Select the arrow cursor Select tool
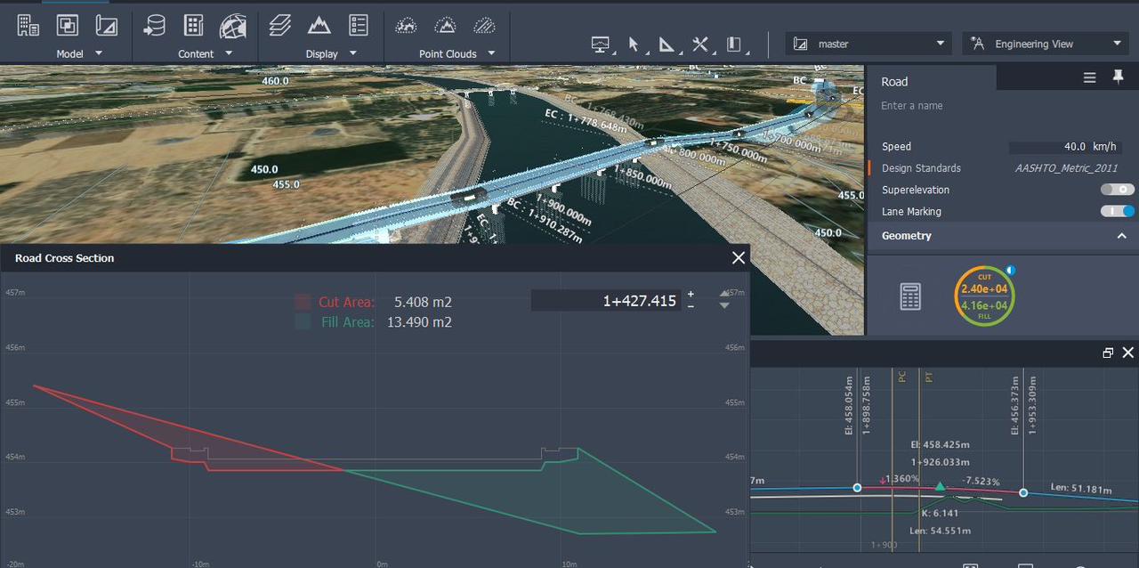Screen dimensions: 1139x568 point(634,44)
